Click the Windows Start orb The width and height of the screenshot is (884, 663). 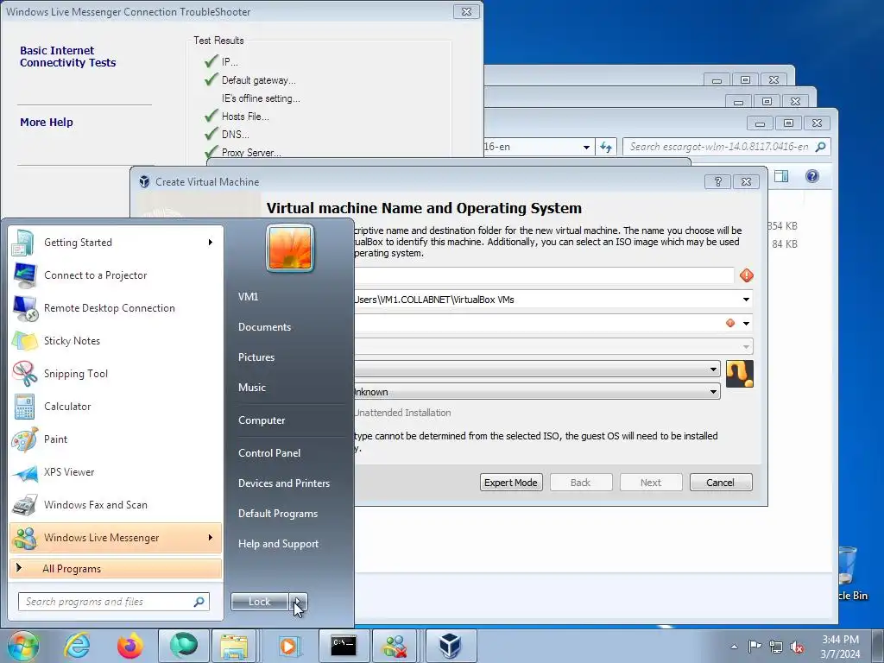22,646
